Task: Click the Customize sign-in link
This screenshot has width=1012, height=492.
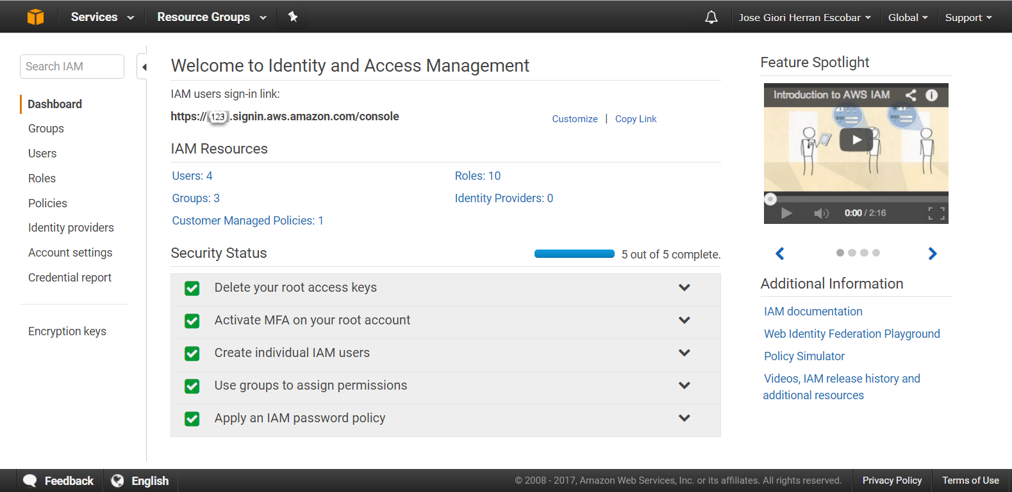Action: (x=575, y=119)
